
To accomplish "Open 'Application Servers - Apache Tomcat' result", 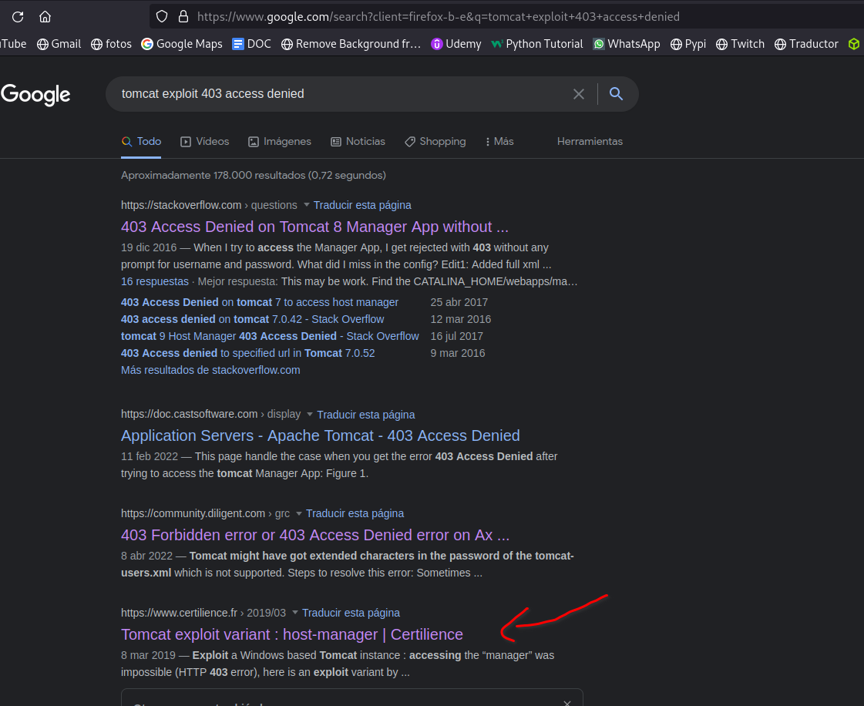I will click(320, 436).
